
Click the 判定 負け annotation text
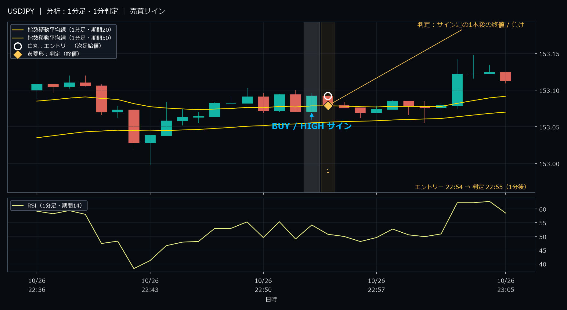coord(471,25)
